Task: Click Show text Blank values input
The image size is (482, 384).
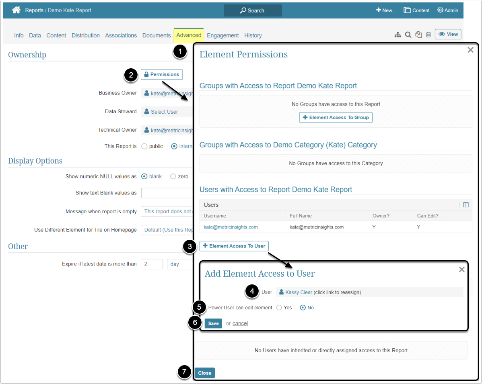Action: click(x=167, y=193)
